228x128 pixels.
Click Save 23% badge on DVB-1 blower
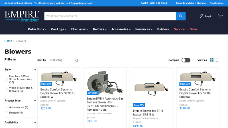point(92,93)
